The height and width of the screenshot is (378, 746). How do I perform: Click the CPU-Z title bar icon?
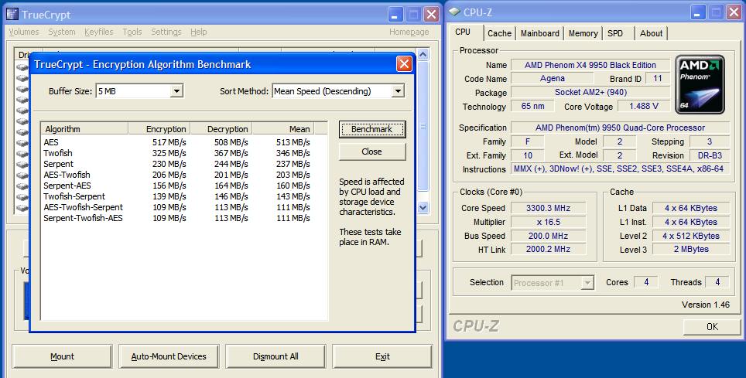coord(454,12)
